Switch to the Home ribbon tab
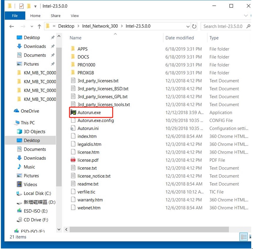The width and height of the screenshot is (253, 249). [x=35, y=16]
